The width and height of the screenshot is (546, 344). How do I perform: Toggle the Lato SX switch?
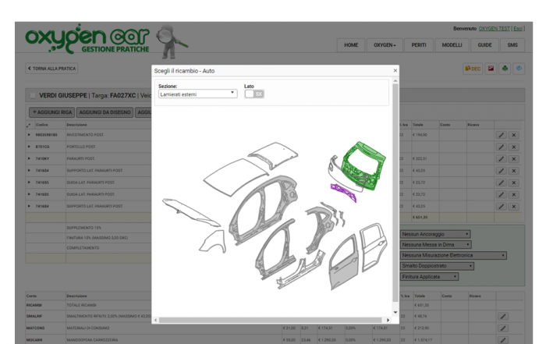(x=254, y=94)
